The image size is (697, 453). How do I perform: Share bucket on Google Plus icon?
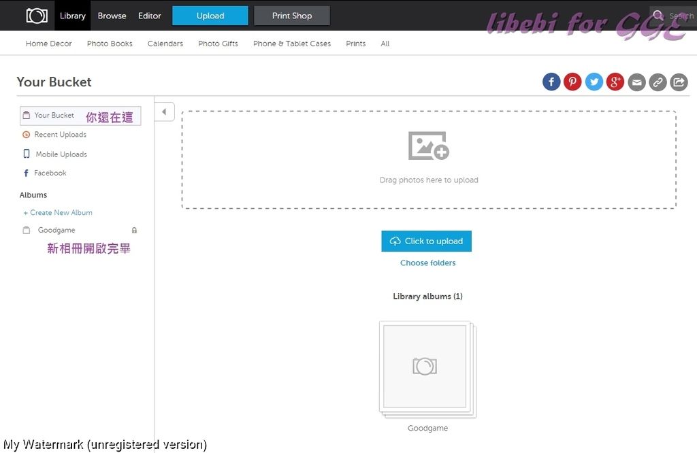pos(615,82)
